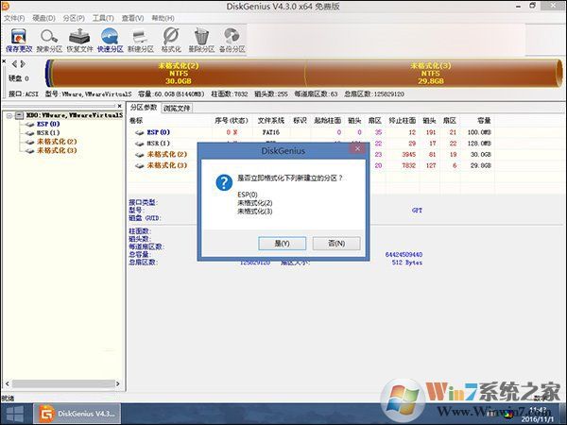Close the DiskGenius format prompt dialog

[x=356, y=149]
